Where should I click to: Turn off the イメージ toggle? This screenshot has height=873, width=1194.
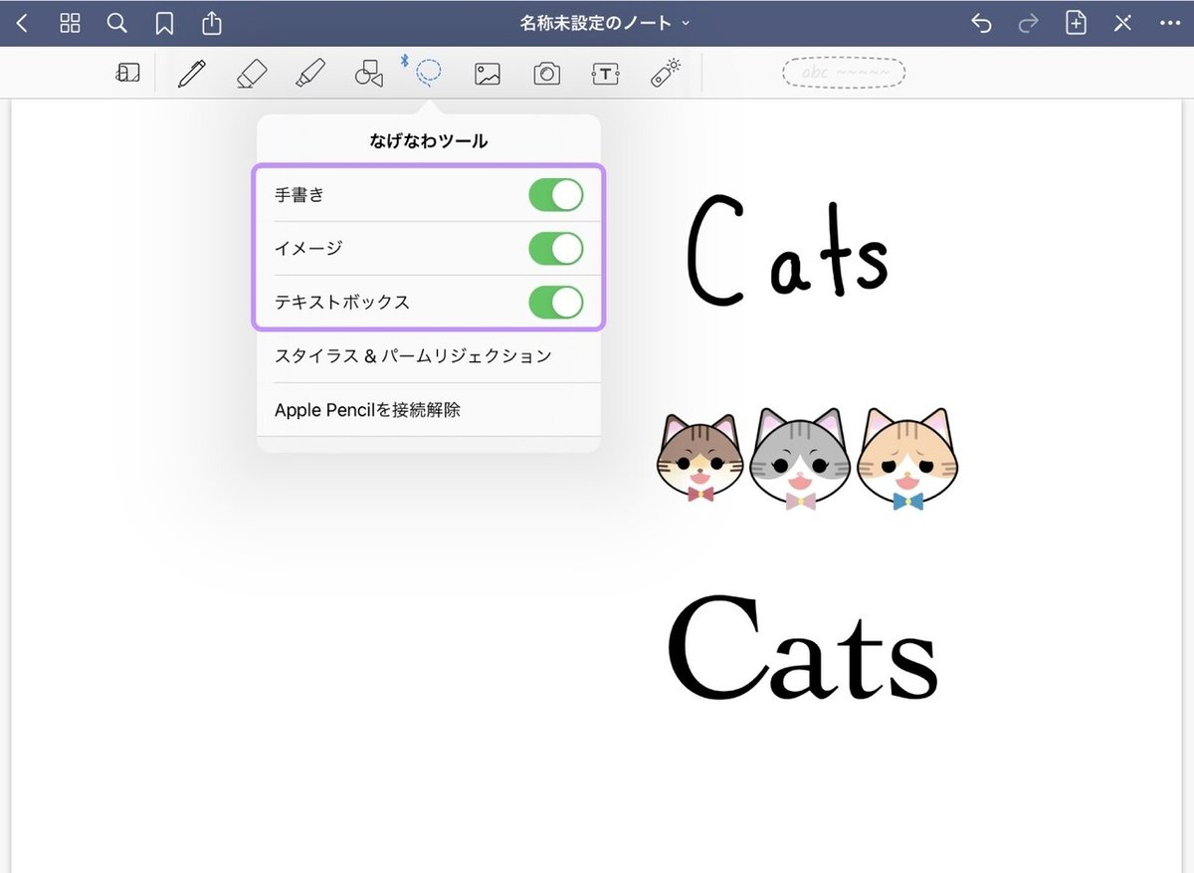point(555,248)
